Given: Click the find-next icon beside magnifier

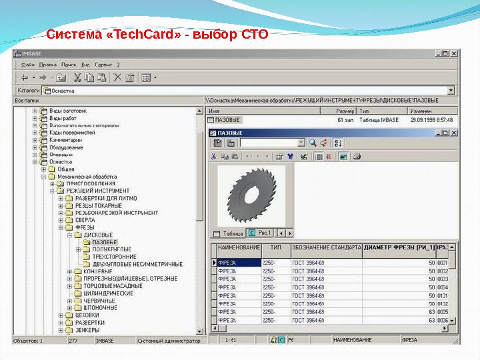Looking at the screenshot, I should [324, 143].
